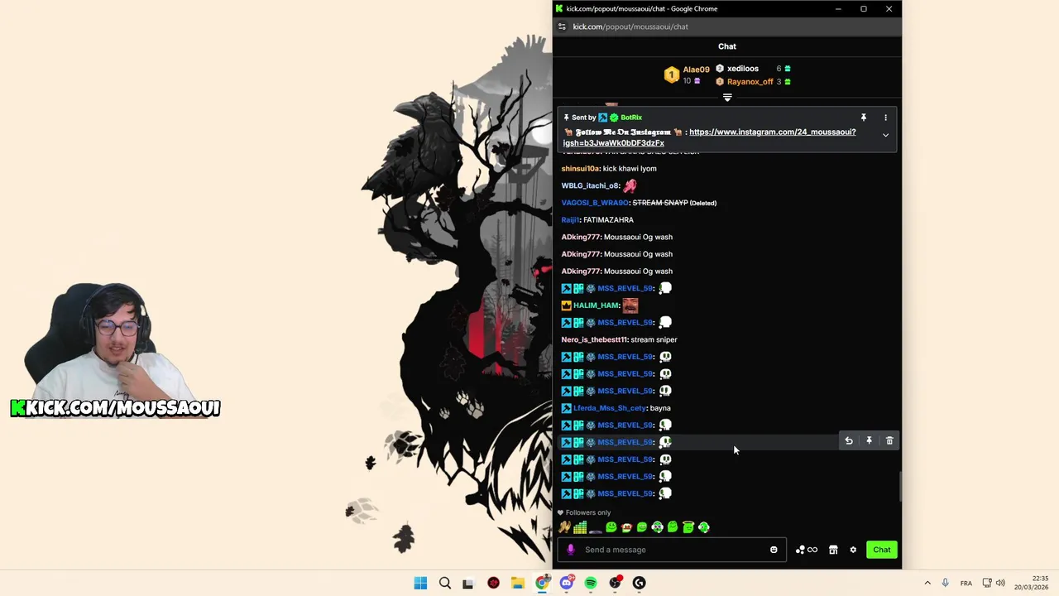Screen dimensions: 1059x596
Task: Click username Nero_is_thebestt11 in chat
Action: [594, 339]
